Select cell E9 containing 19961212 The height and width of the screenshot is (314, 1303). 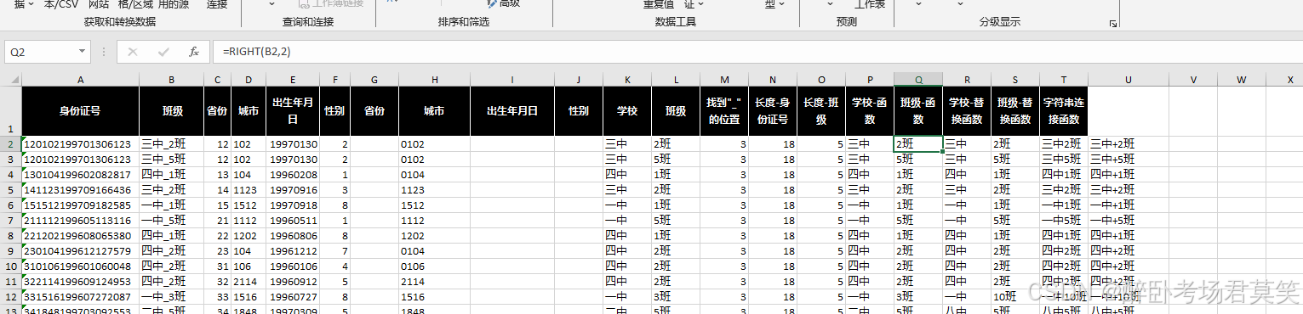coord(293,251)
